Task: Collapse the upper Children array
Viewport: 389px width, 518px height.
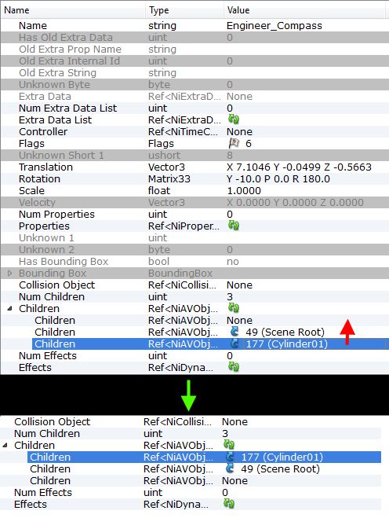Action: click(x=9, y=309)
